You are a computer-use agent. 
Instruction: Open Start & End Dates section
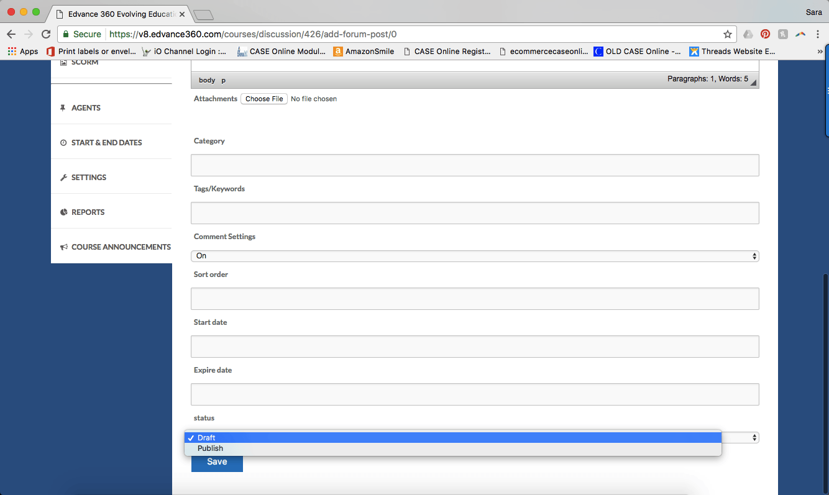coord(106,143)
